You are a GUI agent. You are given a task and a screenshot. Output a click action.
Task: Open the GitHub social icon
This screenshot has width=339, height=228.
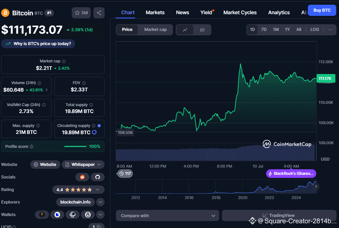pyautogui.click(x=98, y=177)
